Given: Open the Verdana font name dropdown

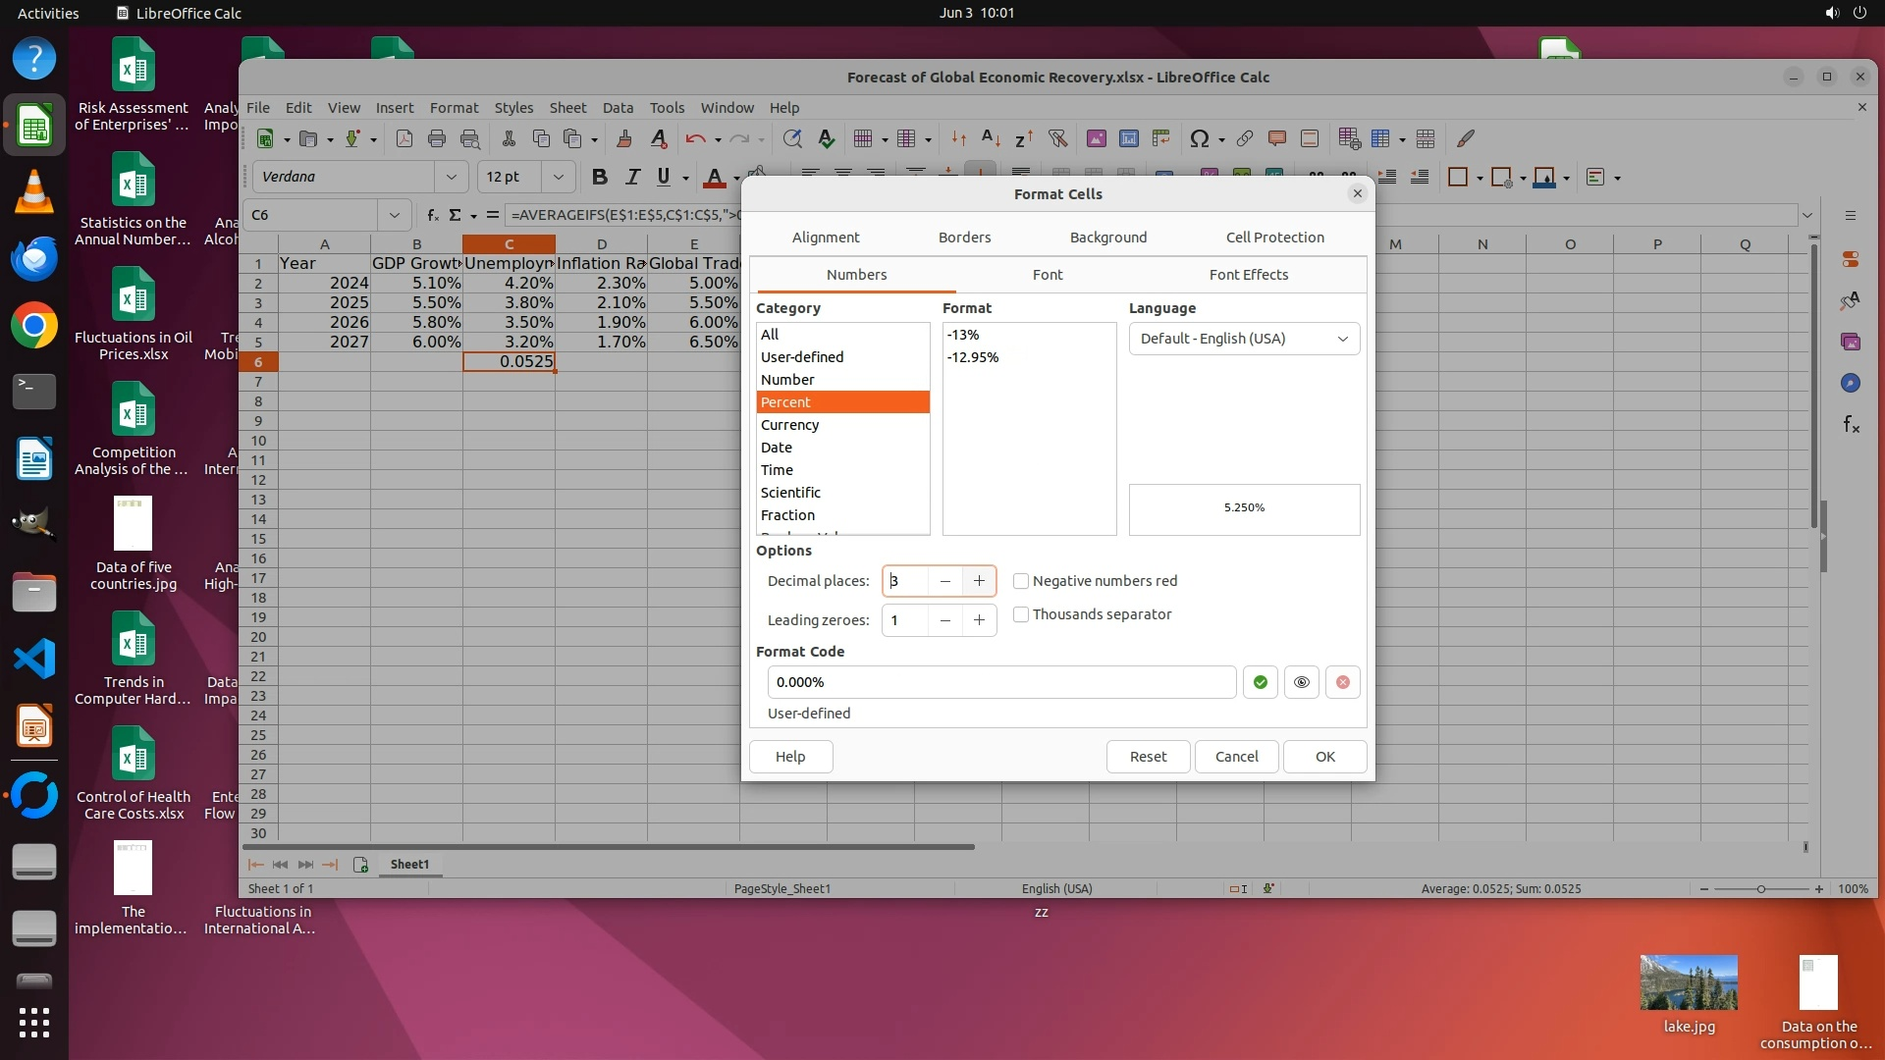Looking at the screenshot, I should click(x=451, y=177).
